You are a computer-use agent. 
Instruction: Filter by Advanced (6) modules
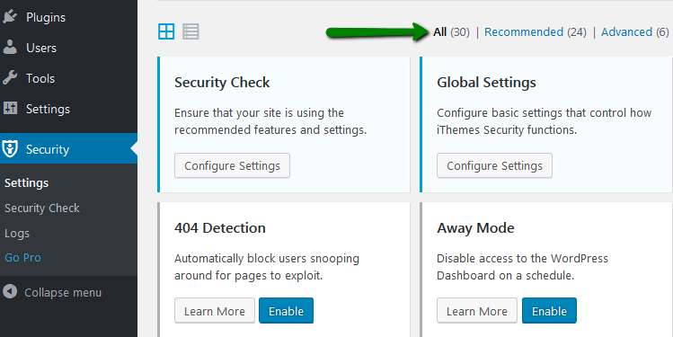(x=634, y=32)
